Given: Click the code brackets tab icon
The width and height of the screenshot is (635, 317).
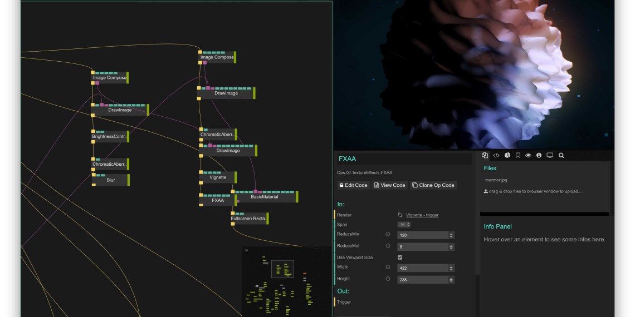Looking at the screenshot, I should tap(496, 156).
